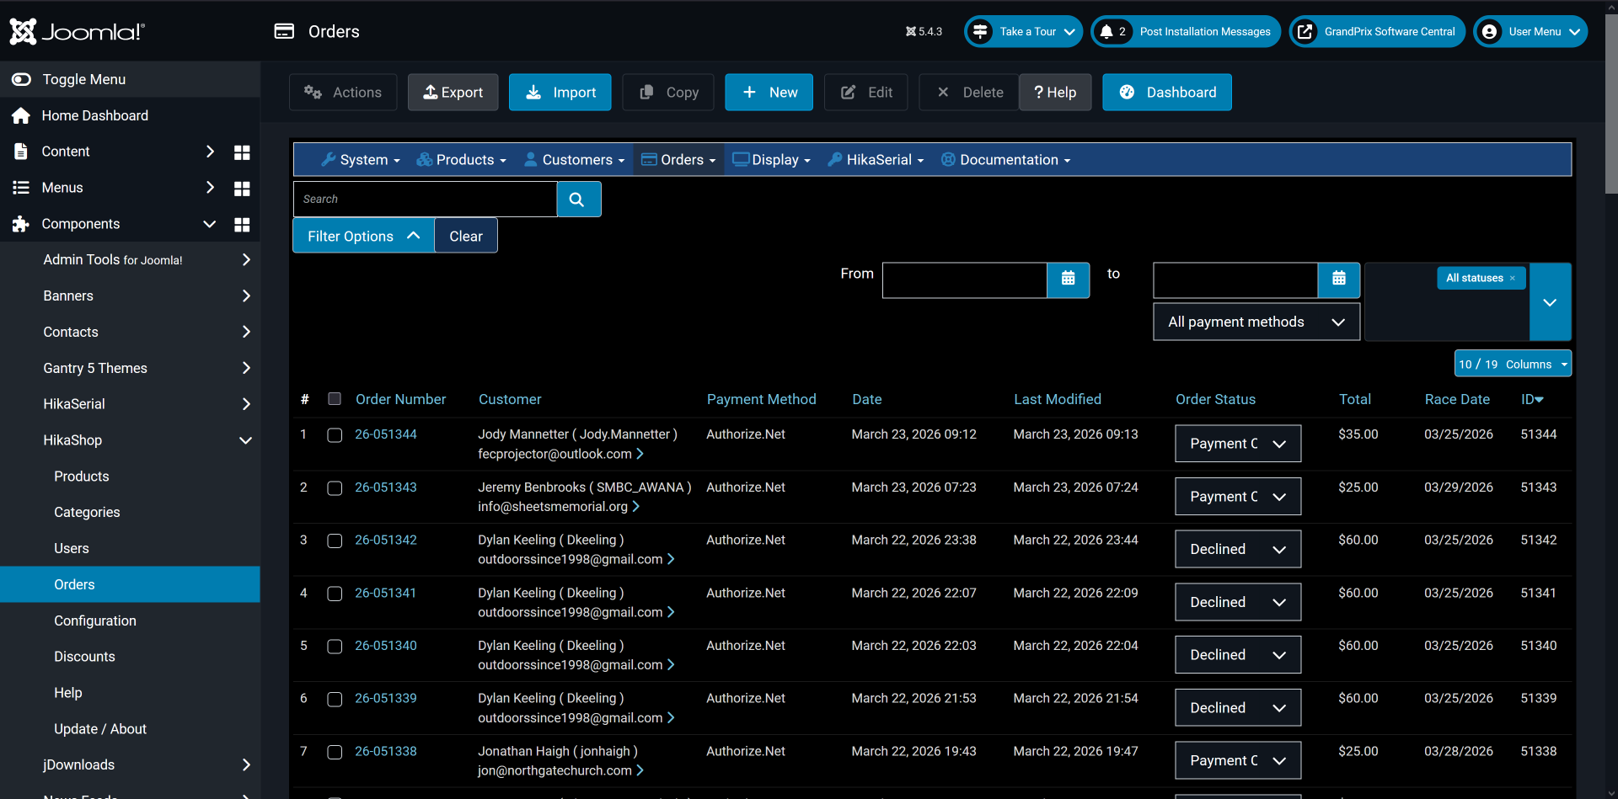Open Menus dashboard grid icon
This screenshot has width=1618, height=799.
[242, 189]
